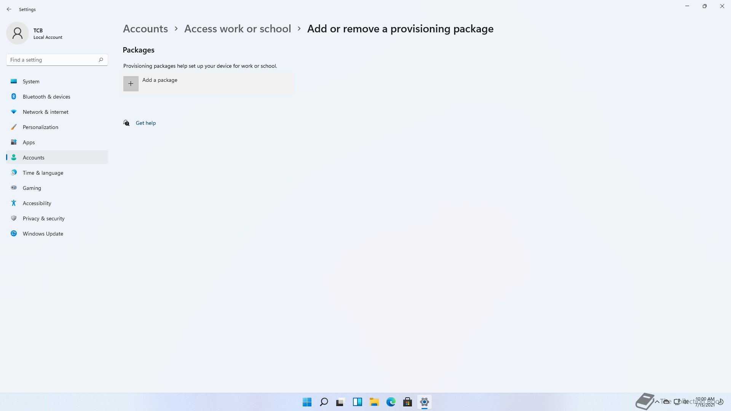The height and width of the screenshot is (411, 731).
Task: Click the plus icon to add a package
Action: tap(131, 84)
